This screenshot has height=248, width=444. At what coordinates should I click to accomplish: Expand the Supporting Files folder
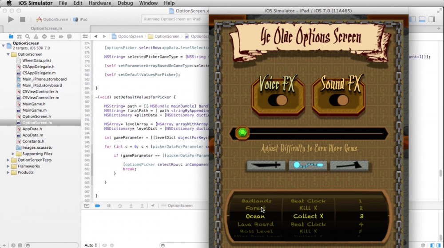[x=13, y=154]
